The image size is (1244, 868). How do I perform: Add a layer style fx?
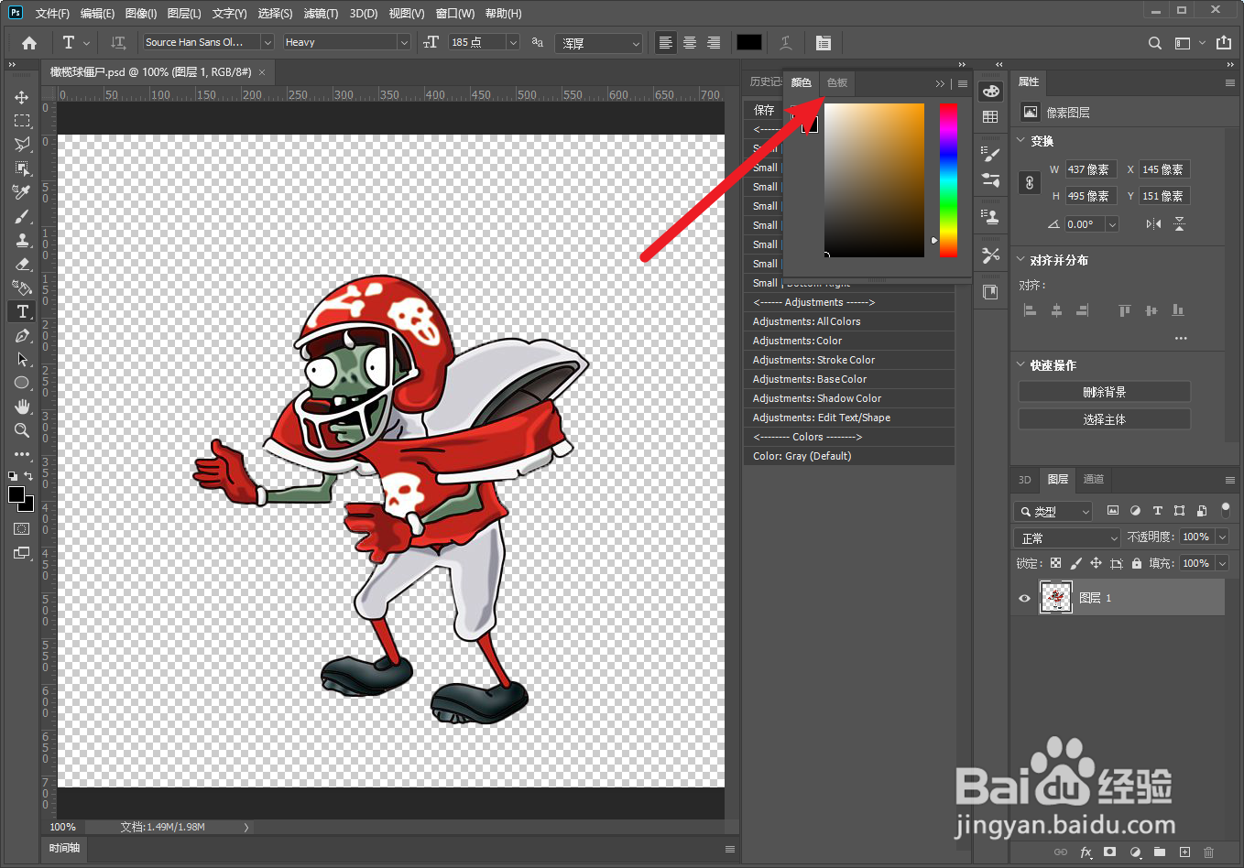1086,852
